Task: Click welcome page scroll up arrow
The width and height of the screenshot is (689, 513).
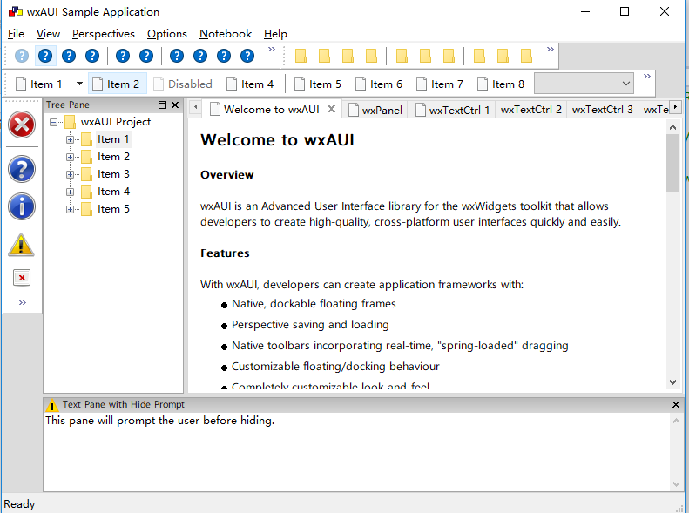Action: pyautogui.click(x=672, y=127)
